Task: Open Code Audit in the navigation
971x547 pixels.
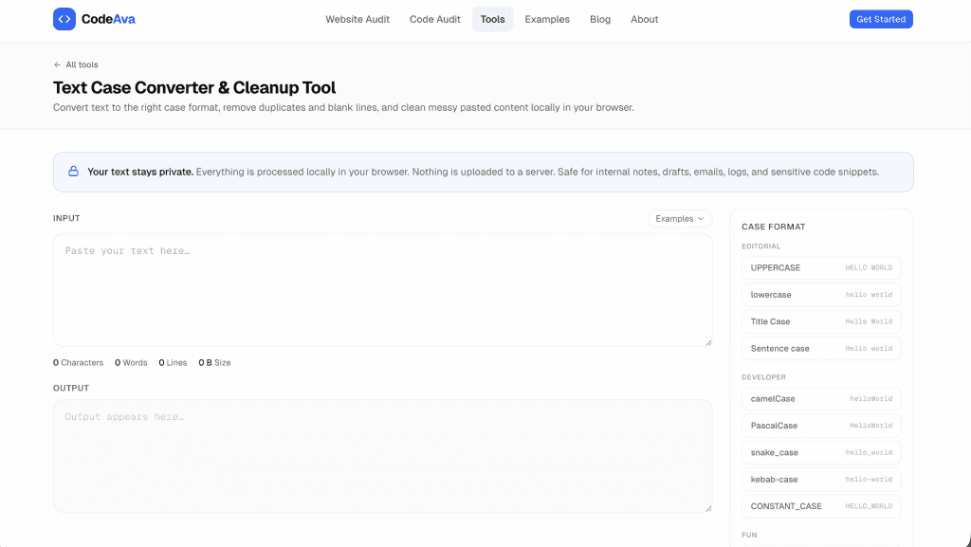Action: [434, 19]
